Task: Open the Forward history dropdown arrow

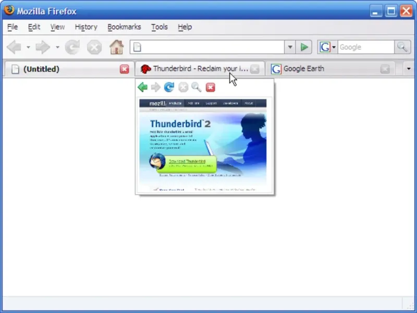Action: (57, 47)
